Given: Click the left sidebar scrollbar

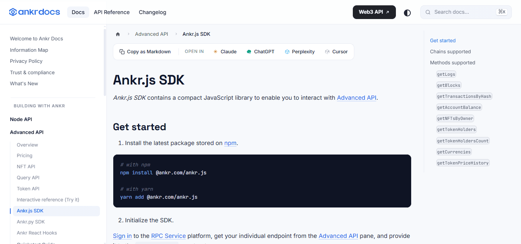Looking at the screenshot, I should coord(105,63).
